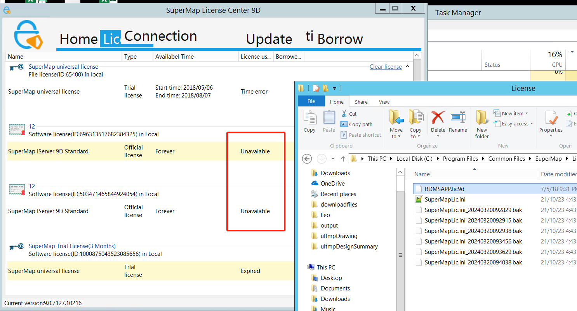Click the Clear license link
The height and width of the screenshot is (311, 577).
(386, 67)
